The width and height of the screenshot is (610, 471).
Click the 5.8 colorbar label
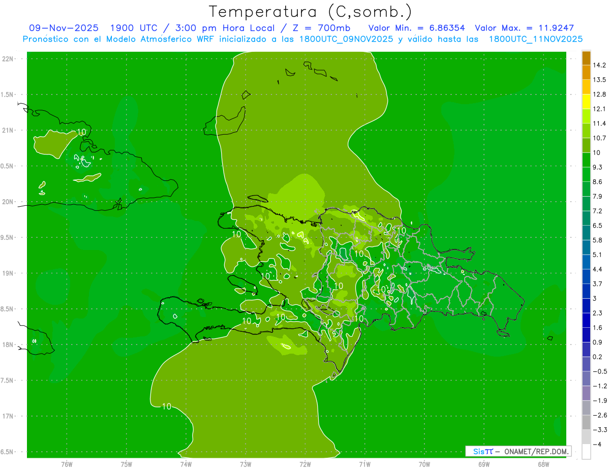(598, 240)
